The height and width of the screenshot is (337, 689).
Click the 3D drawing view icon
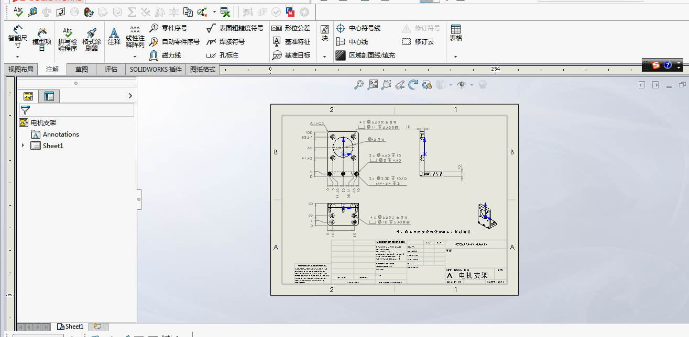pos(427,84)
